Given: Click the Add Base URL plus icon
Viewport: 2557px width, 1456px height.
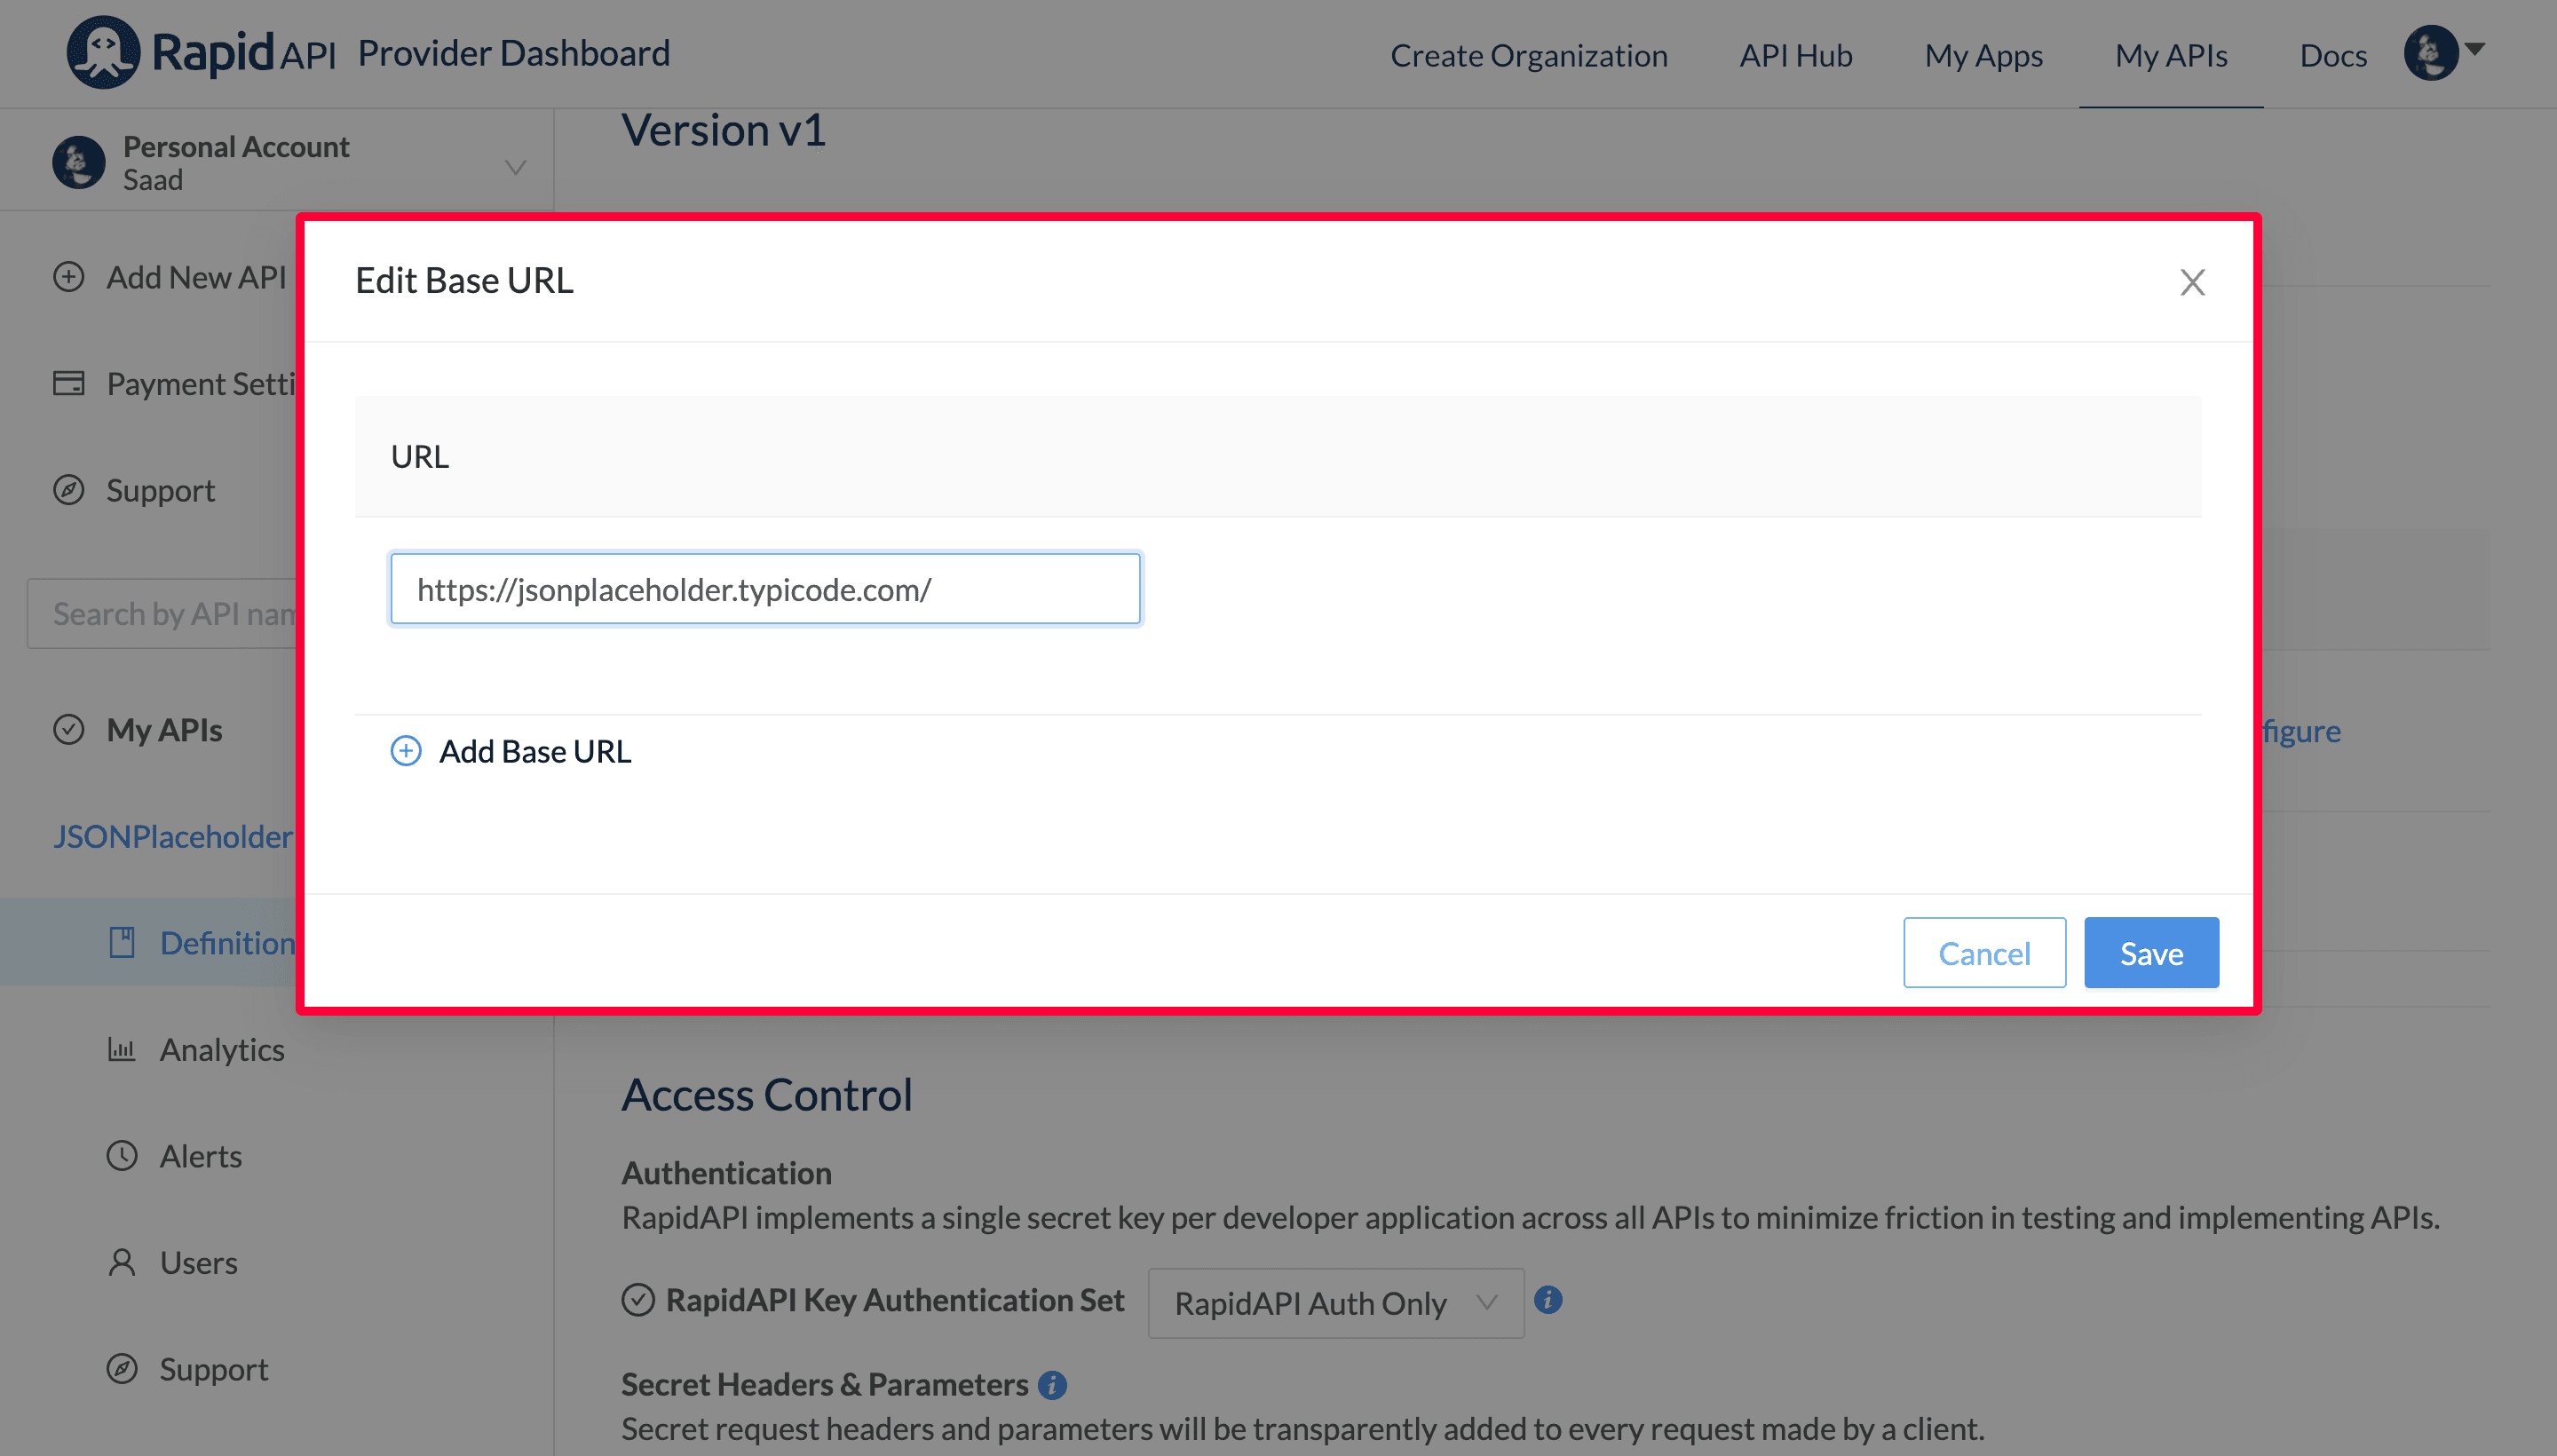Looking at the screenshot, I should [404, 750].
